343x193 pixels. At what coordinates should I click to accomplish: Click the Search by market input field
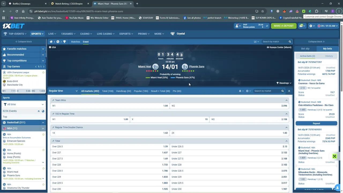(x=267, y=91)
